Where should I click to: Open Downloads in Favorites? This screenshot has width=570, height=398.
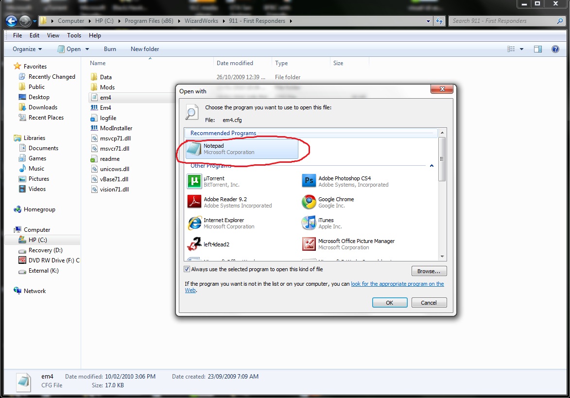pos(43,107)
